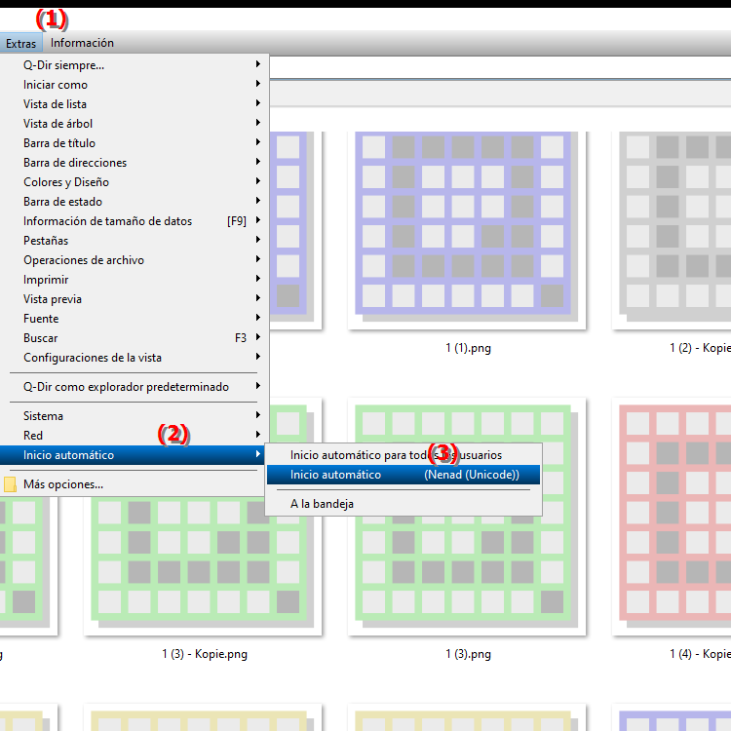Viewport: 731px width, 731px height.
Task: Expand Q-Dir siempre... submenu
Action: click(135, 64)
